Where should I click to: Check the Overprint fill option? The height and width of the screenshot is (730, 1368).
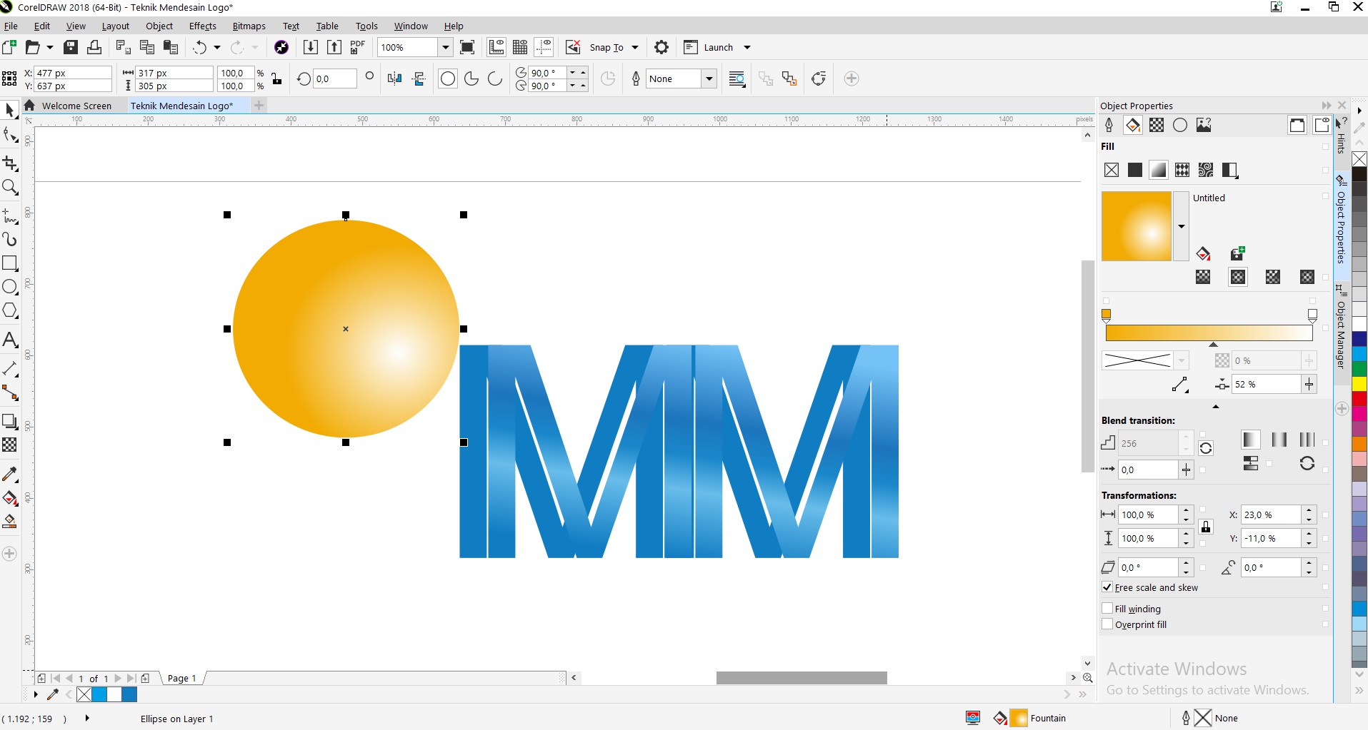pyautogui.click(x=1108, y=624)
